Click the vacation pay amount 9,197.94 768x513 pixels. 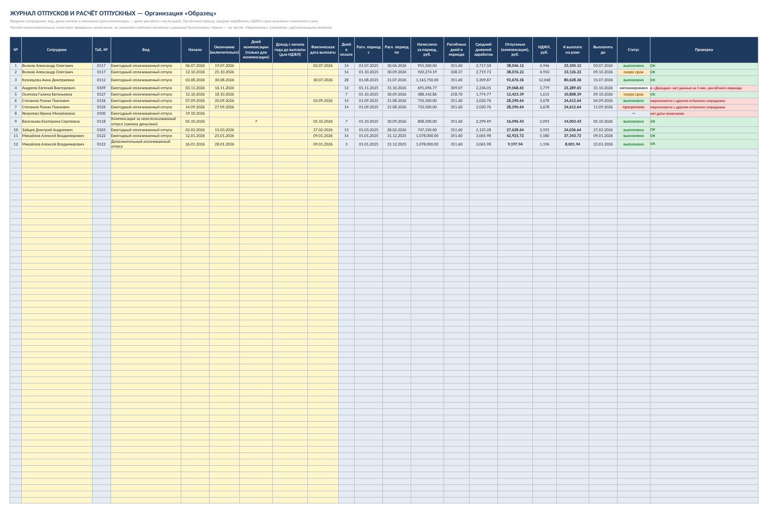(515, 144)
